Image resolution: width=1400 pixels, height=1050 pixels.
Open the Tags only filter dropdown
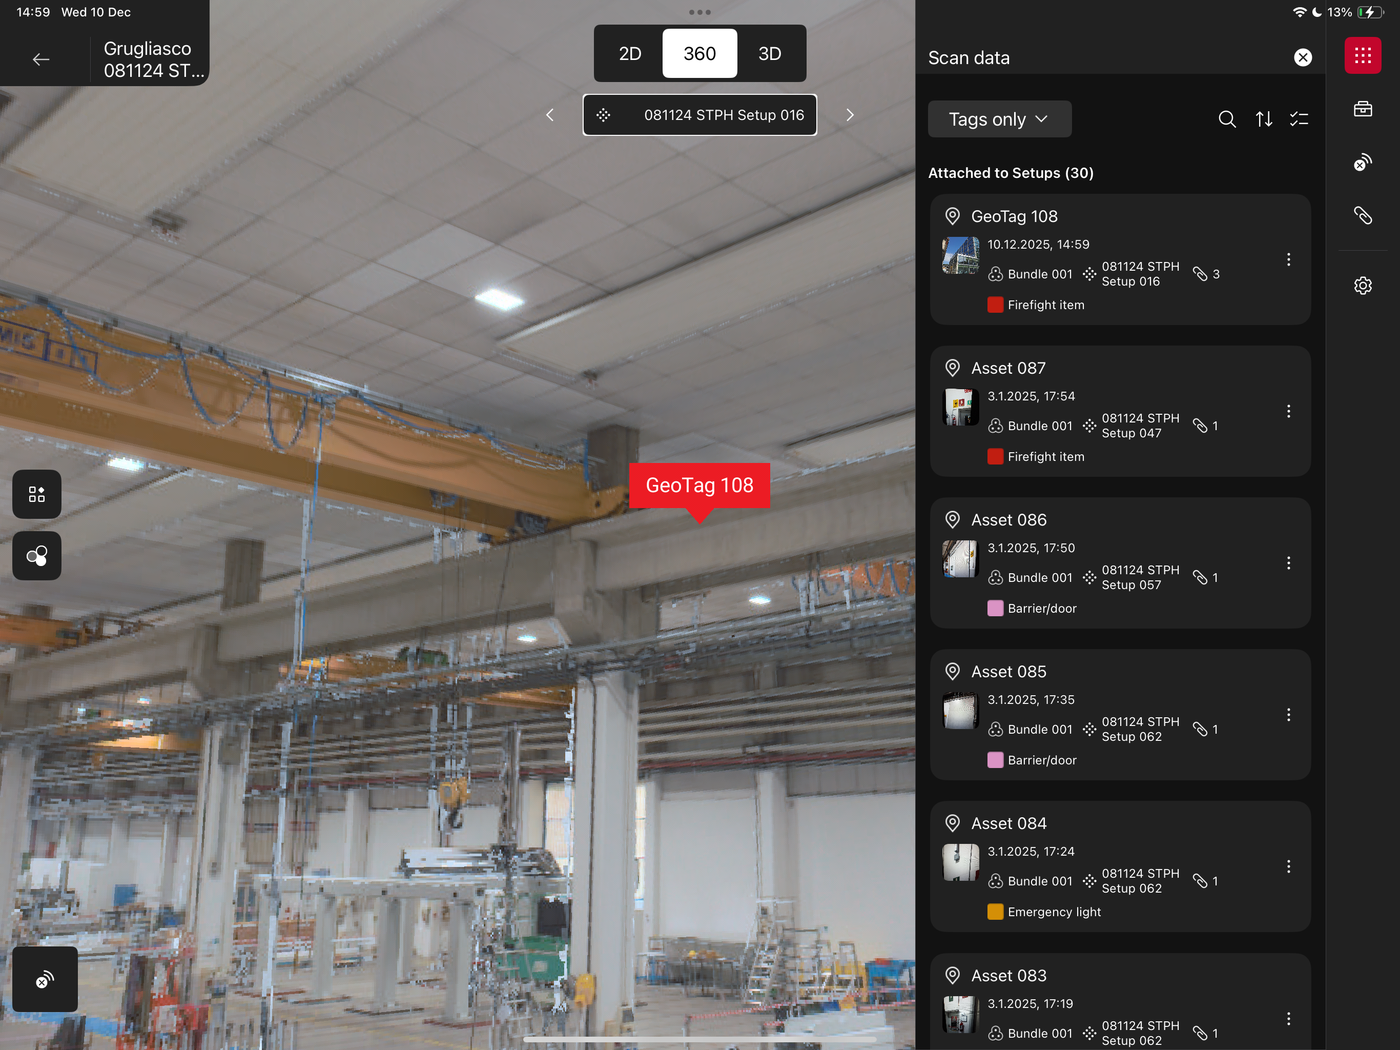click(x=999, y=119)
